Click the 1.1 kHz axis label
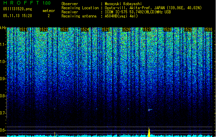This screenshot has width=216, height=137. 3,45
